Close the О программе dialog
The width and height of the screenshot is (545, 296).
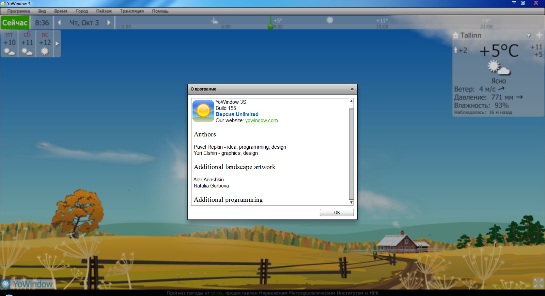pos(352,89)
